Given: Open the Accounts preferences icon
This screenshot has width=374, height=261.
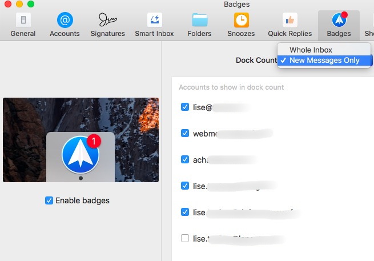Looking at the screenshot, I should point(65,20).
